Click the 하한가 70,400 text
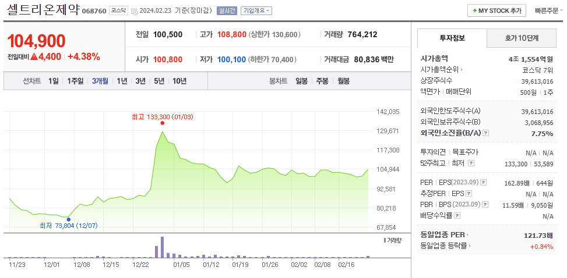This screenshot has height=278, width=567. click(x=273, y=59)
